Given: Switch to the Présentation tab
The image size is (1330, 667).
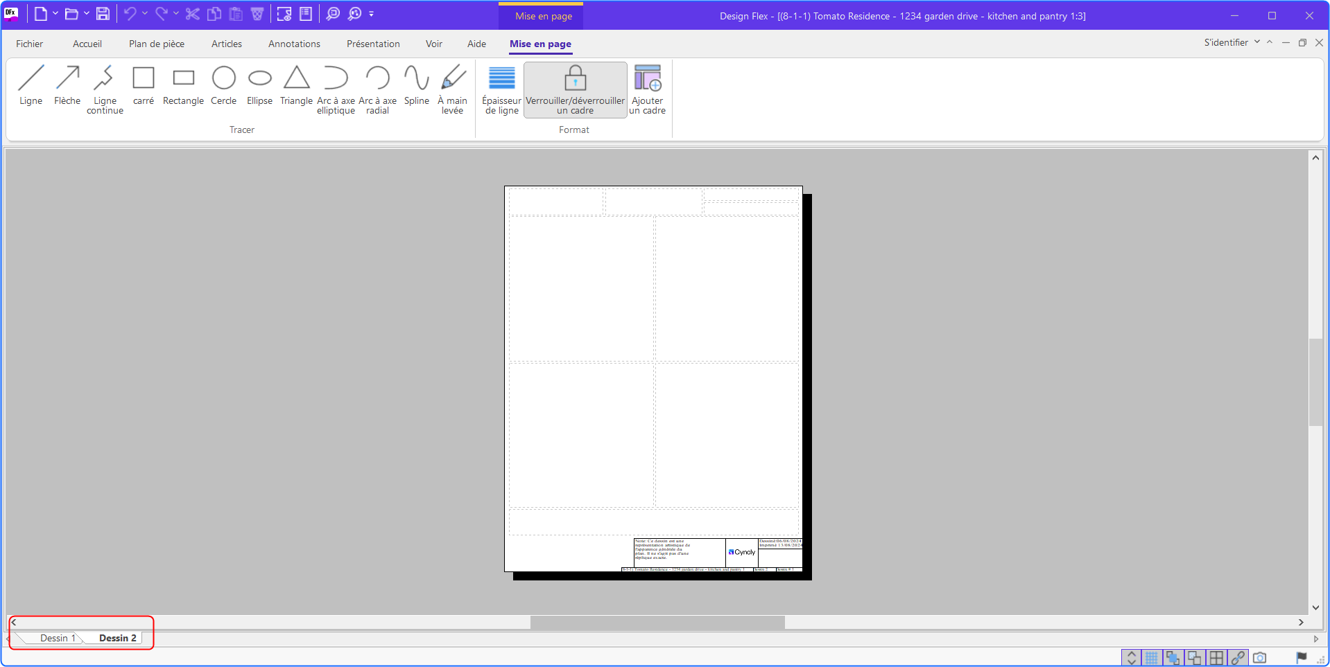Looking at the screenshot, I should point(373,44).
